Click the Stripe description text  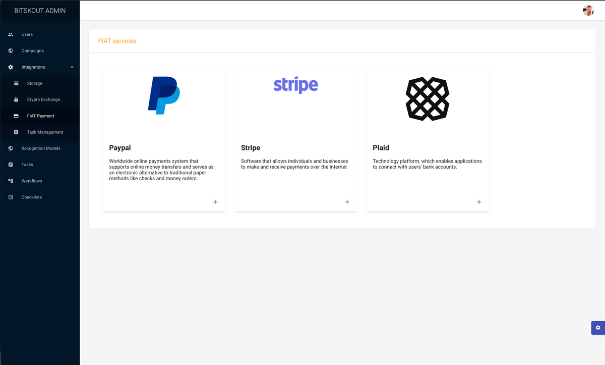tap(294, 164)
